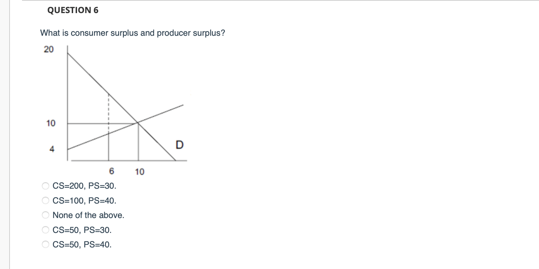Pick the CS=50, PS=40 answer choice

point(45,244)
